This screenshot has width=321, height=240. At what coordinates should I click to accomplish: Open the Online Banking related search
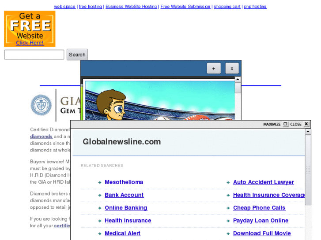[126, 208]
